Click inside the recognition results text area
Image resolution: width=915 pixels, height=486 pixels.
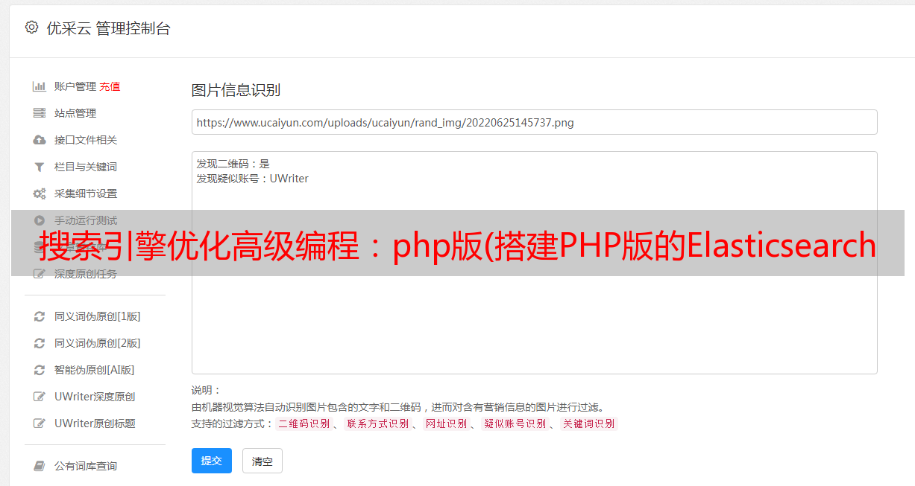point(534,263)
